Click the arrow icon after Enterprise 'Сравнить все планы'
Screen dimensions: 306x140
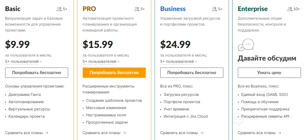(279, 133)
